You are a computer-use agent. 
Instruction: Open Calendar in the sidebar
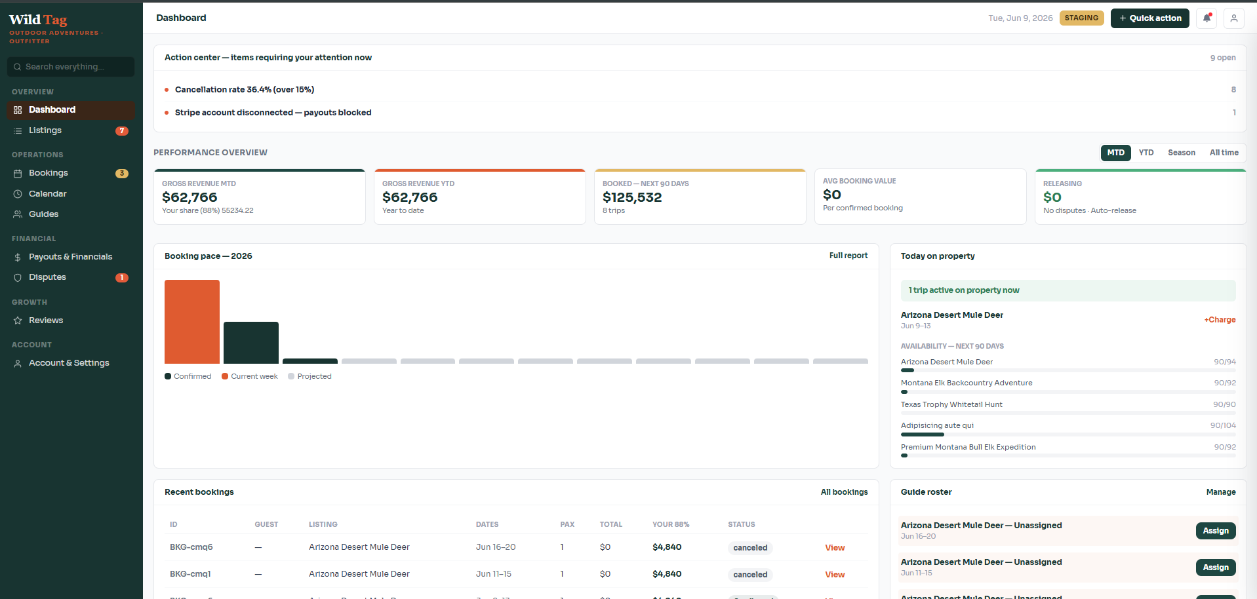coord(71,194)
